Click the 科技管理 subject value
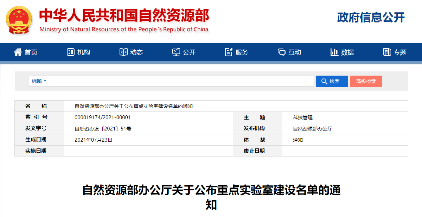Viewport: 422px width, 217px height. tap(303, 117)
